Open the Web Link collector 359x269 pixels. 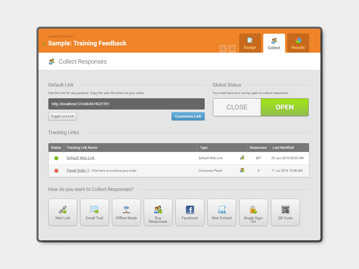(x=63, y=212)
